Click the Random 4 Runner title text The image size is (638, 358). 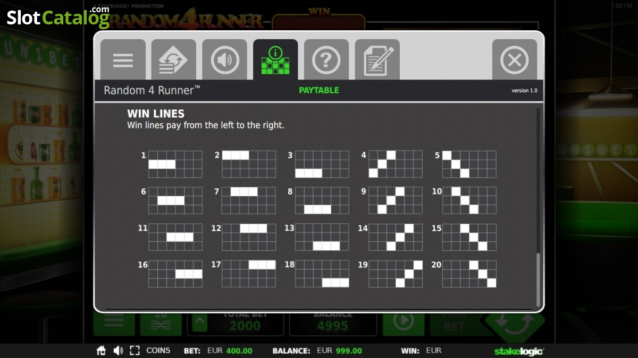[x=152, y=90]
